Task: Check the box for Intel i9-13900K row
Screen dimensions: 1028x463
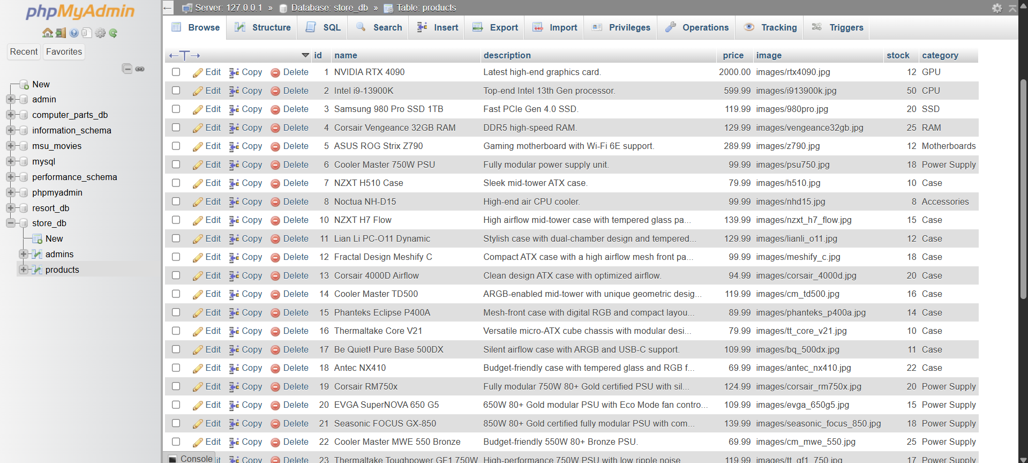Action: point(176,91)
